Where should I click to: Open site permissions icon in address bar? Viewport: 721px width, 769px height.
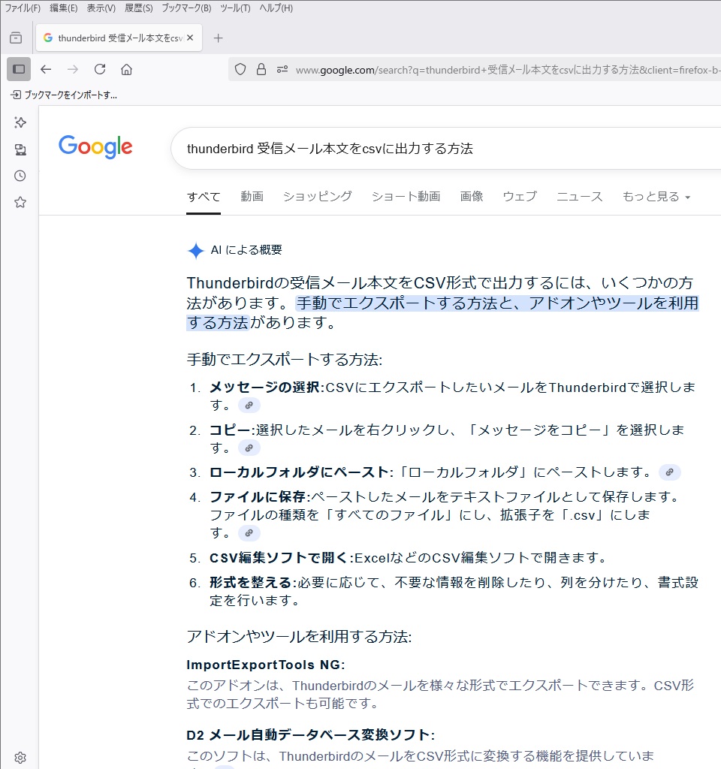pos(282,69)
